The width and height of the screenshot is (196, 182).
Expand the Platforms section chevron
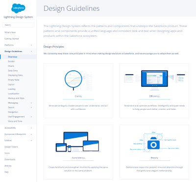tap(31, 45)
